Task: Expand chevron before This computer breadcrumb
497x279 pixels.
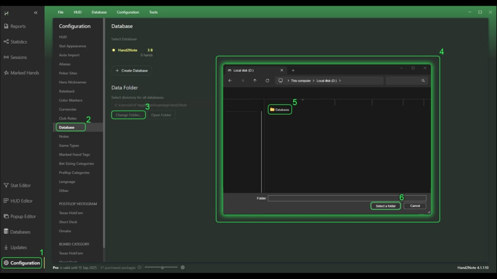Action: [x=288, y=81]
